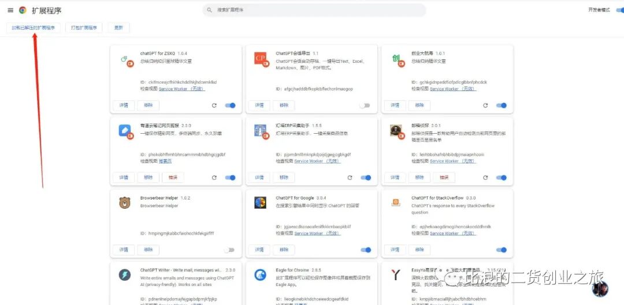Open 详情 for Browserbear Helper
This screenshot has height=305, width=624.
(124, 250)
